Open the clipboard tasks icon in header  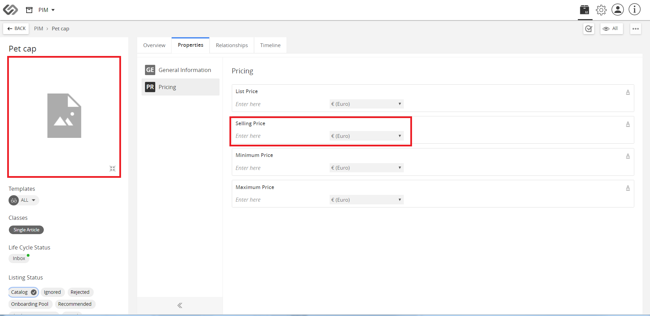(x=584, y=10)
